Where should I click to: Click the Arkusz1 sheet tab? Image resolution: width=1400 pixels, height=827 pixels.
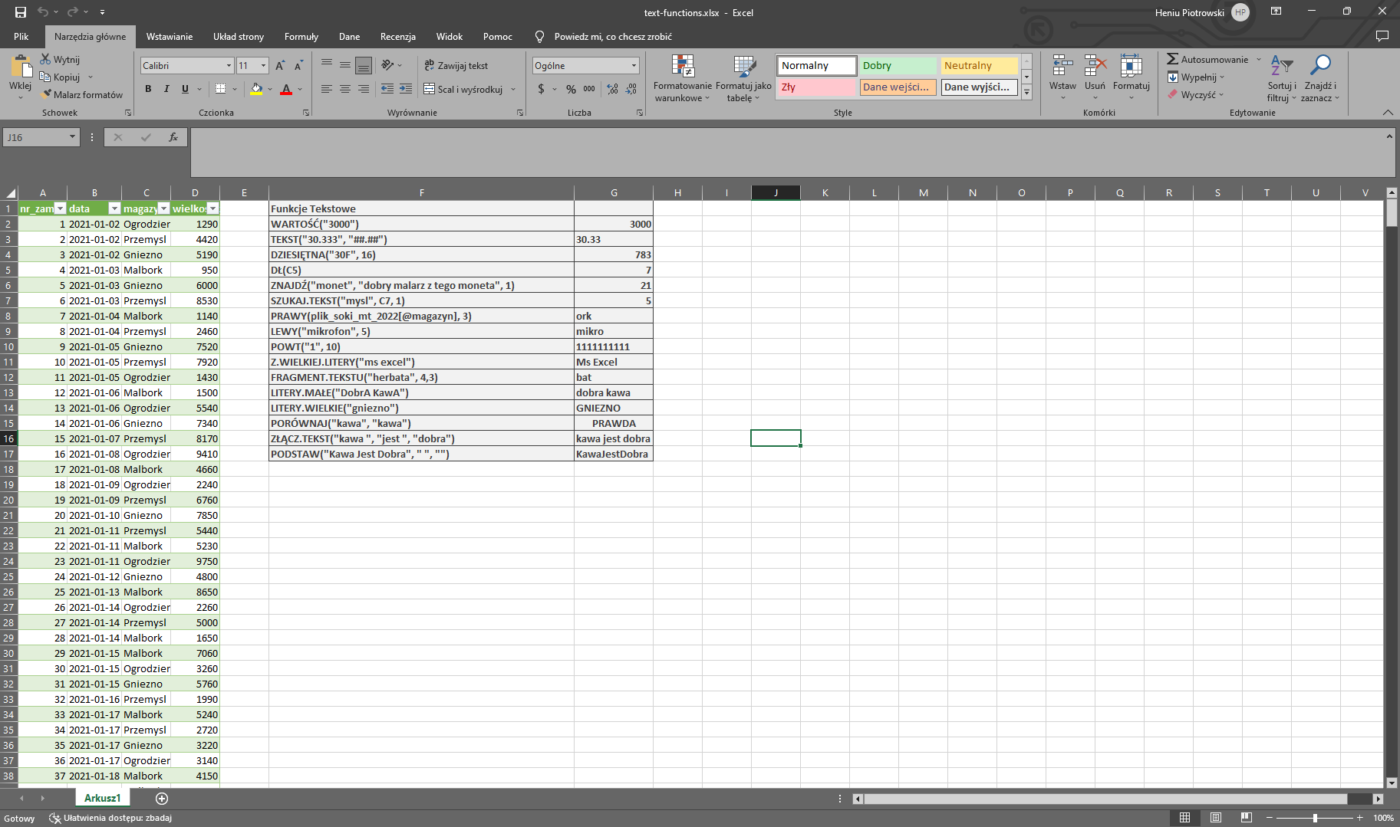102,798
